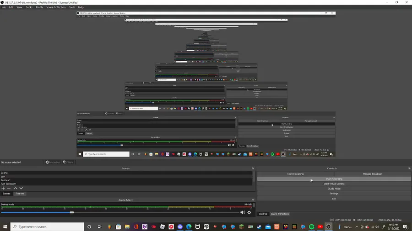Open Roblox icon in taskbar

(162, 227)
